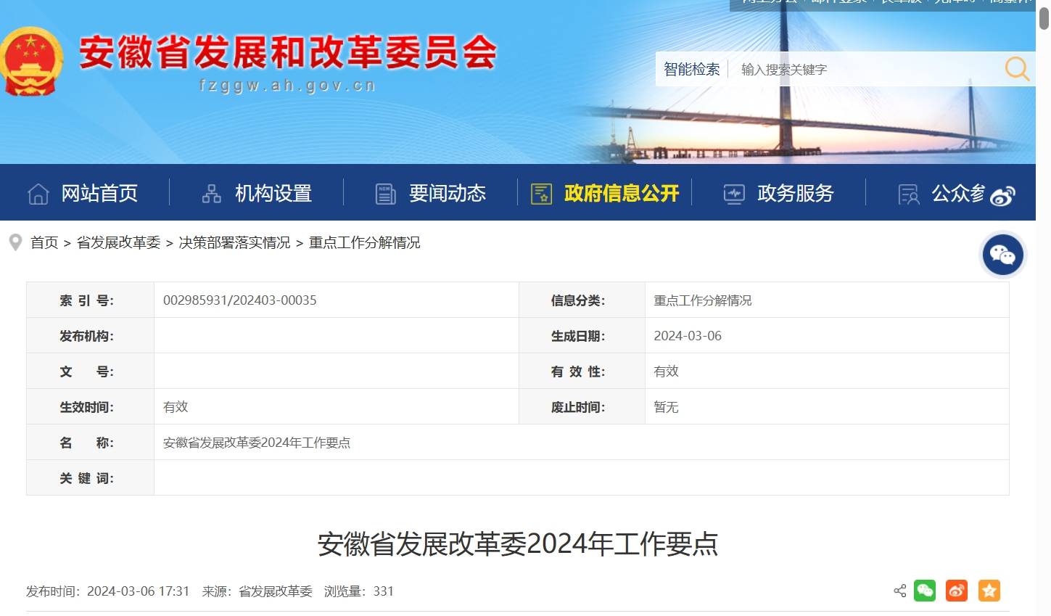Screen dimensions: 1051x616
Task: Click the national emblem logo
Action: tap(30, 62)
